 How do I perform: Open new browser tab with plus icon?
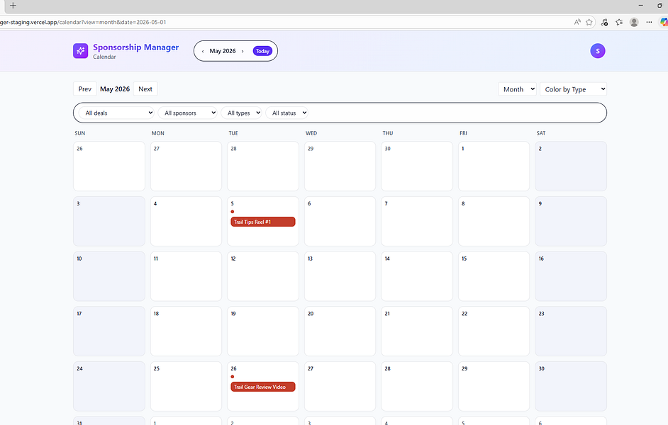pyautogui.click(x=13, y=6)
